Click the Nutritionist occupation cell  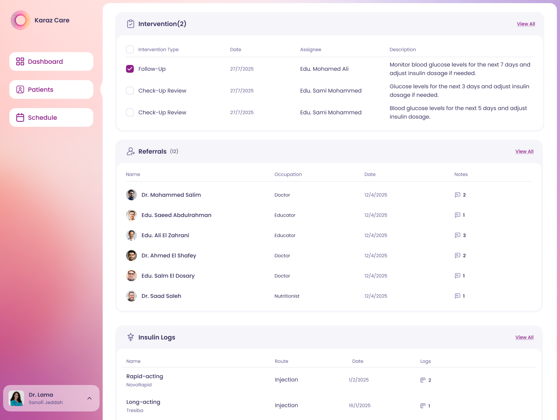coord(287,296)
